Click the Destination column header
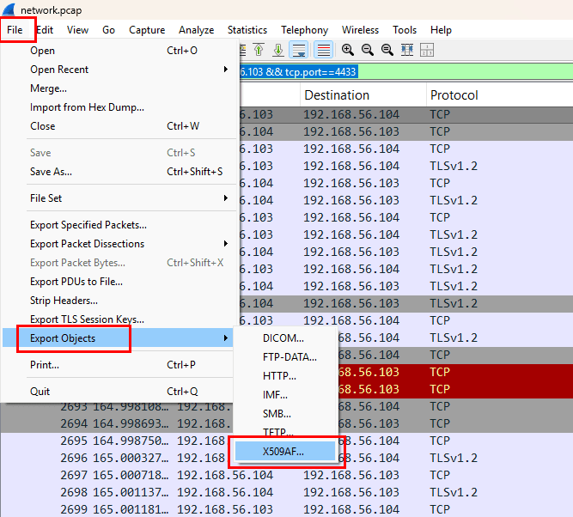This screenshot has width=573, height=517. tap(337, 95)
